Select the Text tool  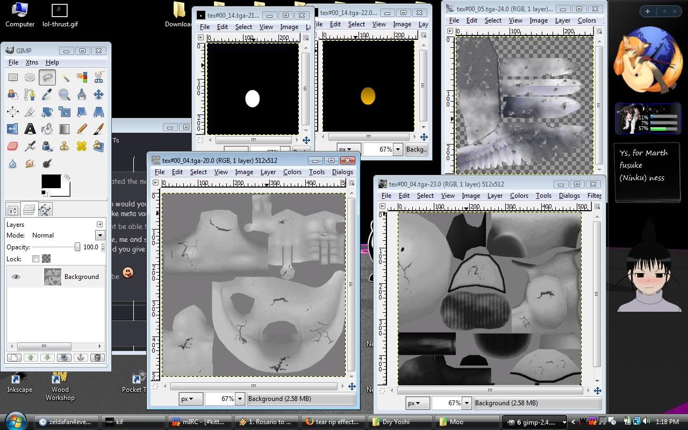(30, 129)
